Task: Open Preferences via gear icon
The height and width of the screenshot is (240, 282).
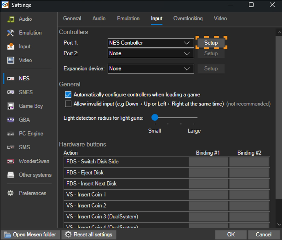Action: coord(11,193)
